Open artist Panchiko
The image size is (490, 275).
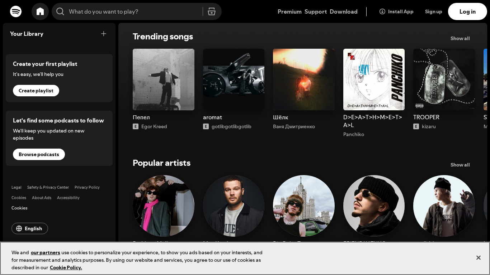[x=354, y=134]
